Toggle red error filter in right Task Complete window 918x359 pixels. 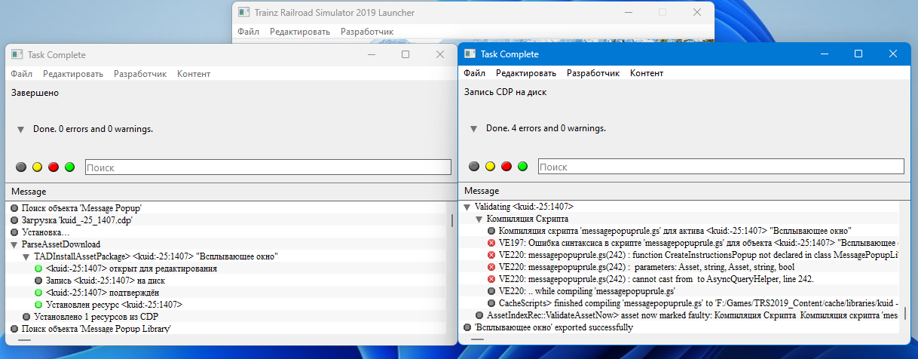(506, 166)
